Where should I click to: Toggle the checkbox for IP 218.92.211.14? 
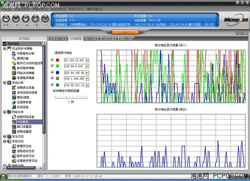(x=52, y=84)
